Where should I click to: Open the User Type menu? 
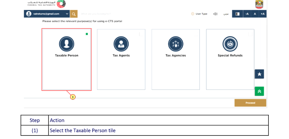[199, 14]
